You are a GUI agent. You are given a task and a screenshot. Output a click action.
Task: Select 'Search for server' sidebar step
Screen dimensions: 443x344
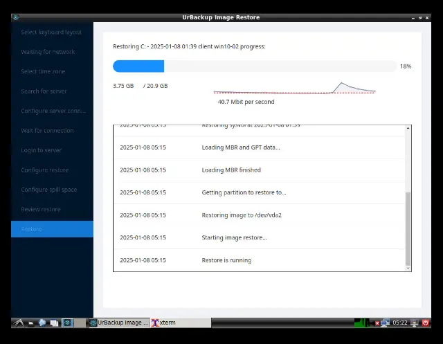pyautogui.click(x=52, y=91)
